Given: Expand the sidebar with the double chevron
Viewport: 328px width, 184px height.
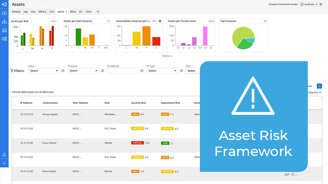Looking at the screenshot, I should (4, 163).
